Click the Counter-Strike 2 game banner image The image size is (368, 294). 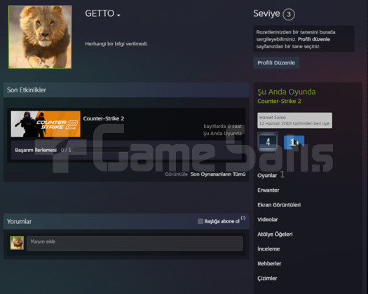46,124
